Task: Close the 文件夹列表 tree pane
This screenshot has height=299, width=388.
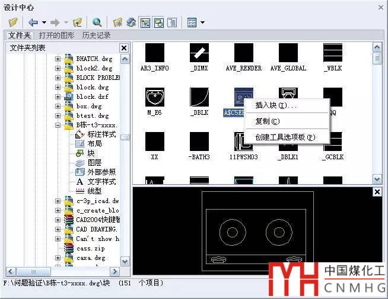Action: [124, 48]
